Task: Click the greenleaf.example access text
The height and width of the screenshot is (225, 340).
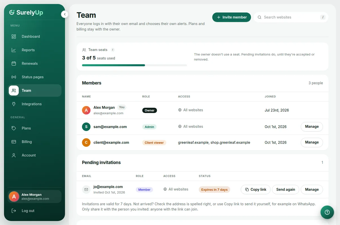Action: tap(214, 143)
